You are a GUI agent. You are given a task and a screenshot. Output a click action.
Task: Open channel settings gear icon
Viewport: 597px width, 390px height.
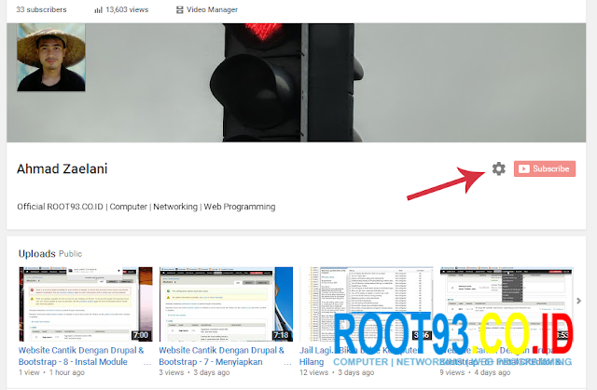pos(498,168)
